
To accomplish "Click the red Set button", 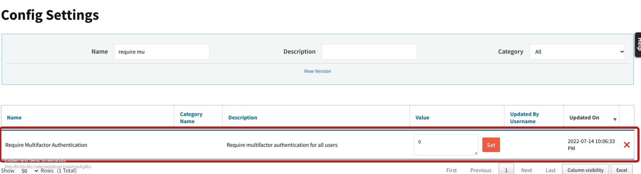I will tap(491, 145).
